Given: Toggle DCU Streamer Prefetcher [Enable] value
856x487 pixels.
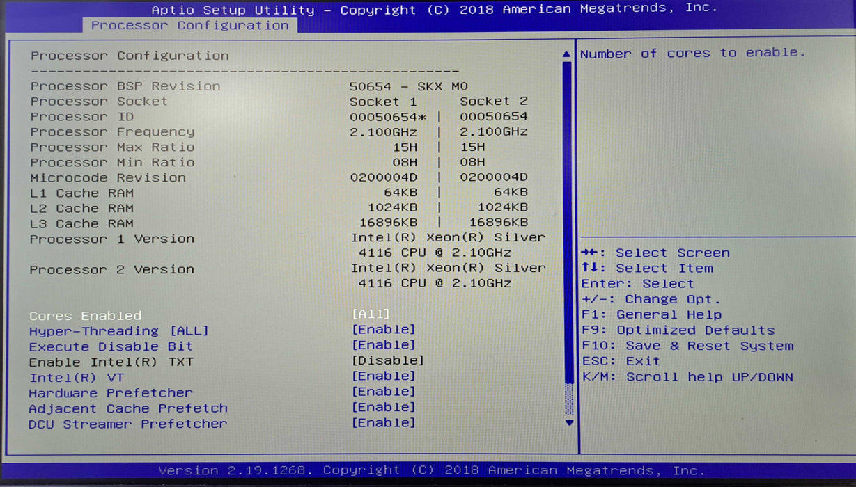Looking at the screenshot, I should [383, 422].
